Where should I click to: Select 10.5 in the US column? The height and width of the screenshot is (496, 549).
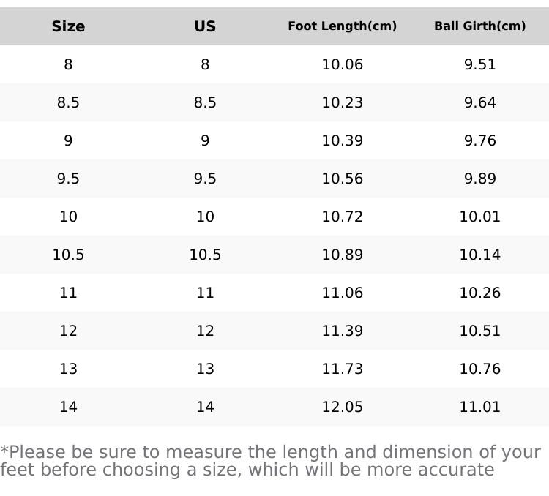(205, 255)
